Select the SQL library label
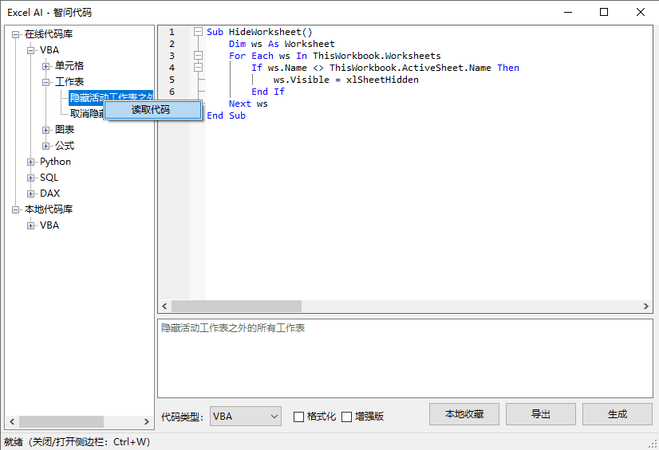This screenshot has height=450, width=659. pos(49,178)
